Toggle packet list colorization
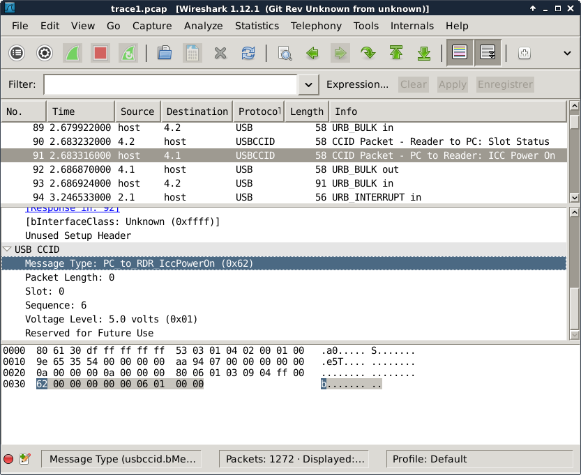The width and height of the screenshot is (581, 475). [x=460, y=52]
